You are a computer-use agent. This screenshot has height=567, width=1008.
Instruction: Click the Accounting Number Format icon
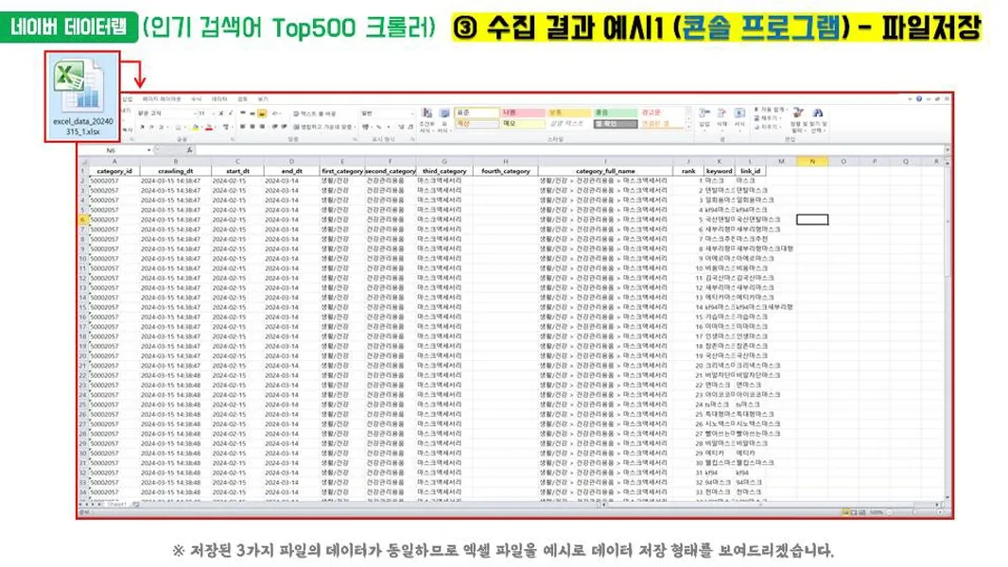coord(366,128)
